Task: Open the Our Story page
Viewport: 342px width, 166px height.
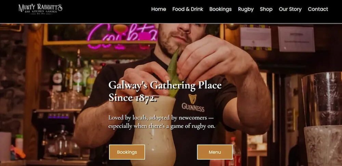Action: pyautogui.click(x=290, y=9)
